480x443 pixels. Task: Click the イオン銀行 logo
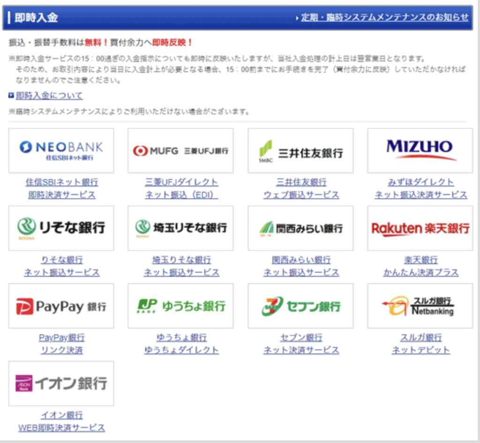pos(61,383)
